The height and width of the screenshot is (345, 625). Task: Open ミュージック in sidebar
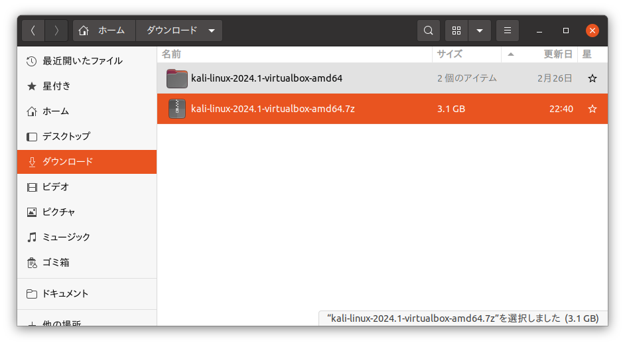click(87, 237)
